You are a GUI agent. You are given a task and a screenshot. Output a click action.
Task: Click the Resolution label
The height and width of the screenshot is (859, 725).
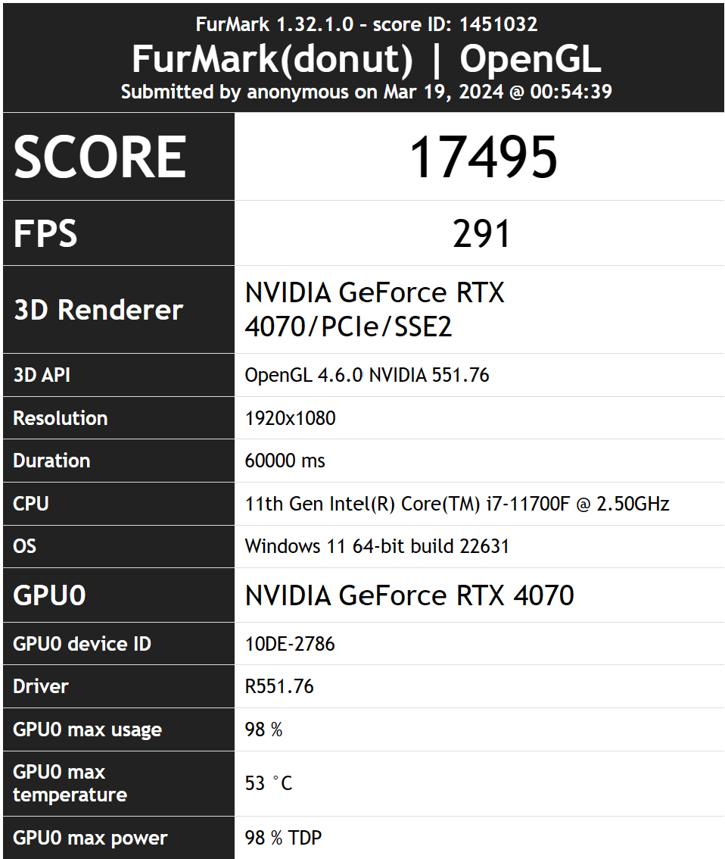click(x=61, y=418)
